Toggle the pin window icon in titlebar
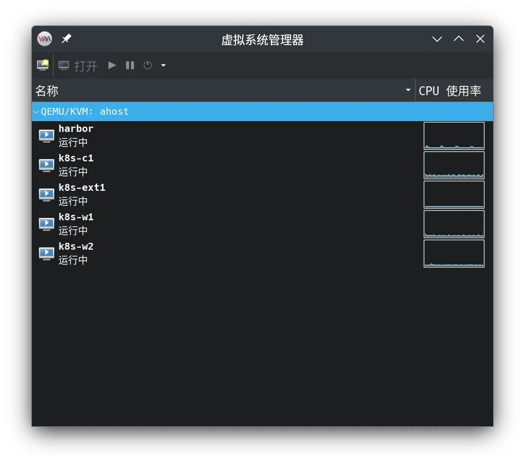525x464 pixels. coord(66,39)
